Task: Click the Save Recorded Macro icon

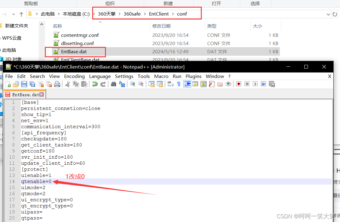Action: click(272, 84)
